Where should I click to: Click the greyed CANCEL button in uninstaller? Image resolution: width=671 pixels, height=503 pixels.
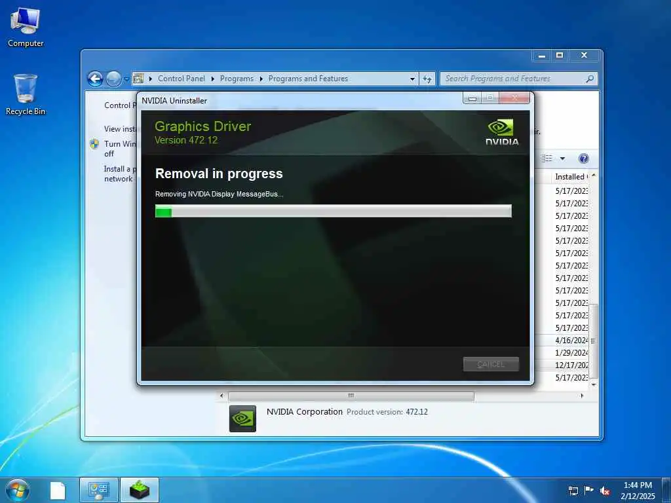(x=491, y=364)
